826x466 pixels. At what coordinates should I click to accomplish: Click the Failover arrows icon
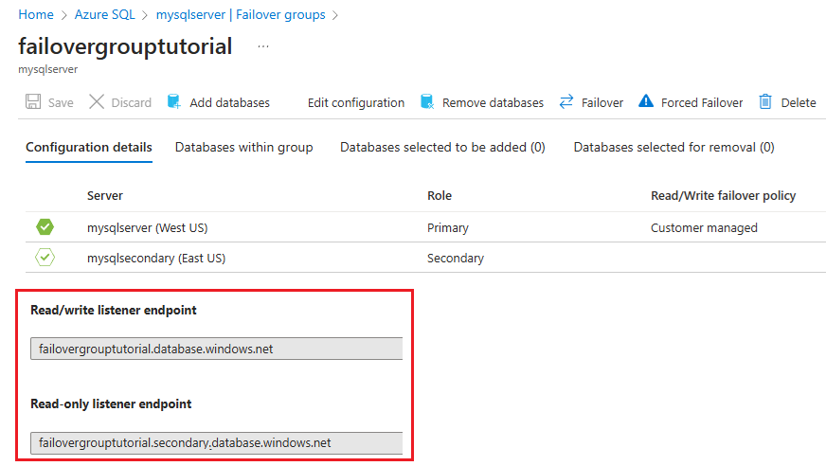pyautogui.click(x=566, y=102)
